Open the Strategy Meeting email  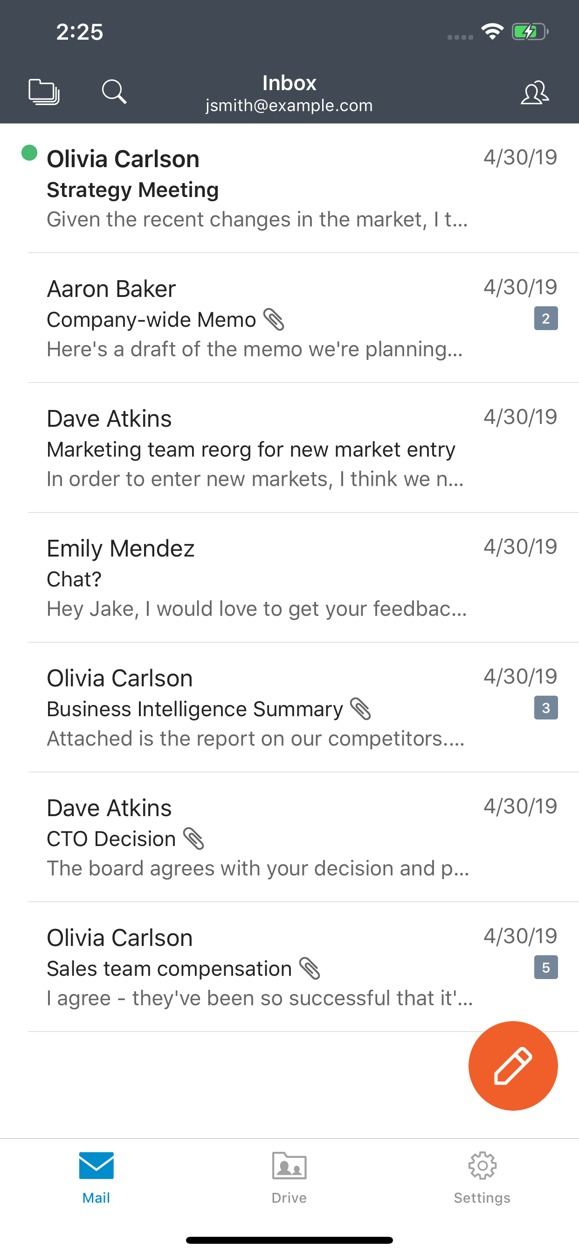(x=258, y=189)
